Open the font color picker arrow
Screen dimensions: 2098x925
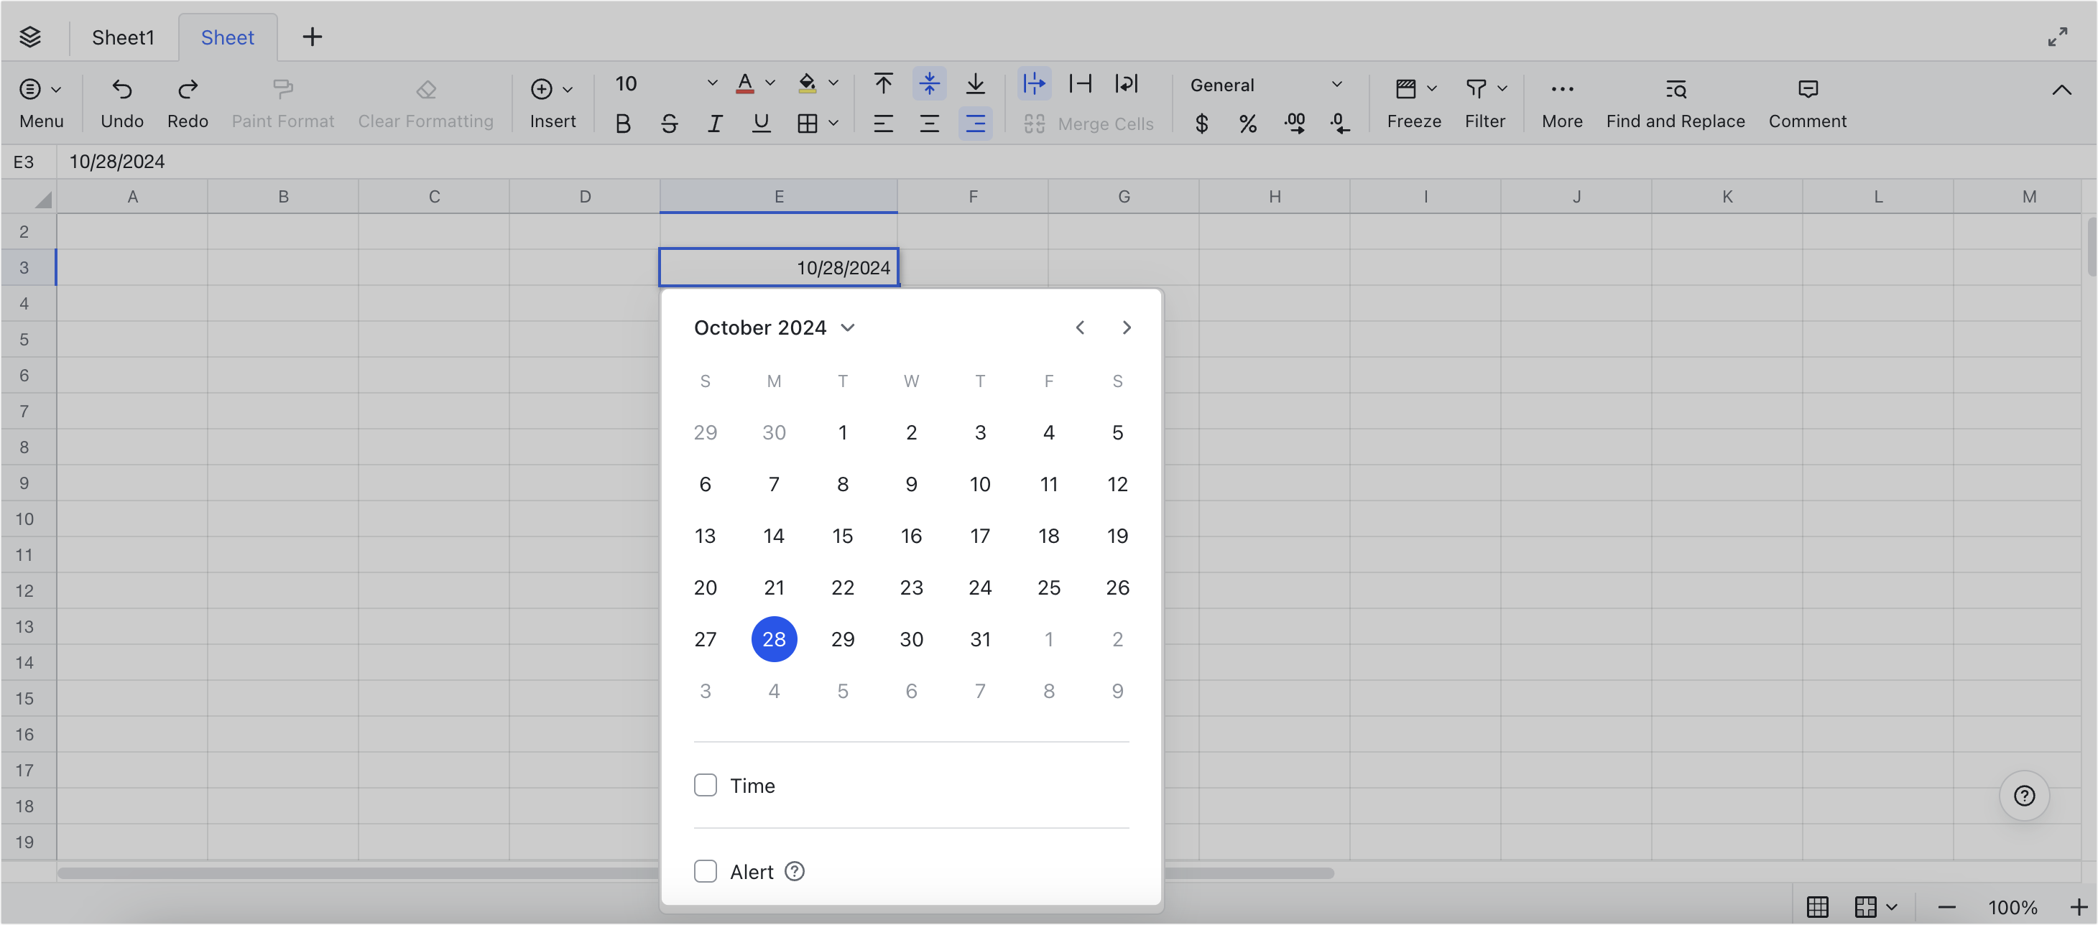(770, 83)
